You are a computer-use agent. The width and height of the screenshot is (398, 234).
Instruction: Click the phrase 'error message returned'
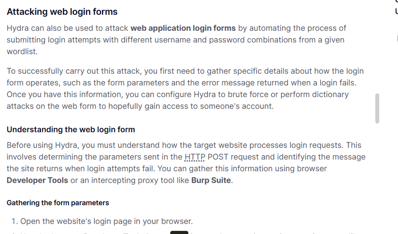point(233,83)
